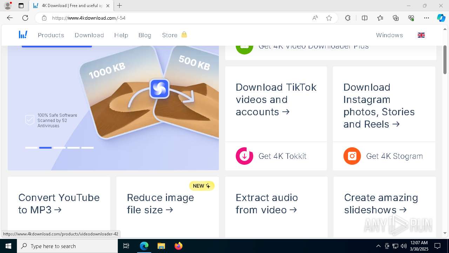The height and width of the screenshot is (253, 449).
Task: Open a new tab with plus button
Action: pyautogui.click(x=120, y=6)
